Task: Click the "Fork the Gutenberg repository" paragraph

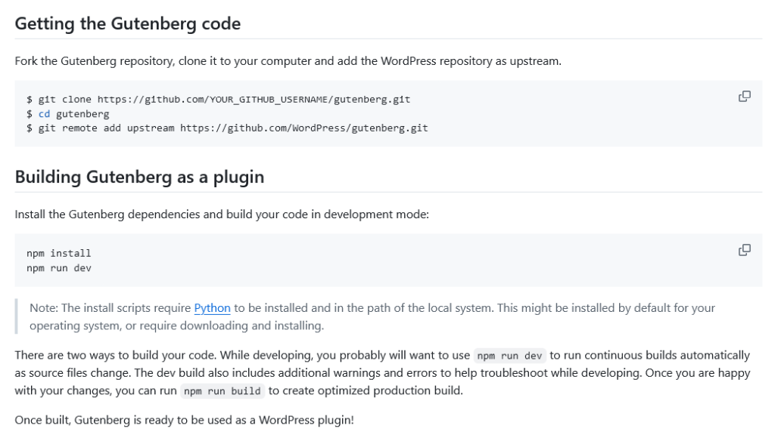Action: point(288,61)
